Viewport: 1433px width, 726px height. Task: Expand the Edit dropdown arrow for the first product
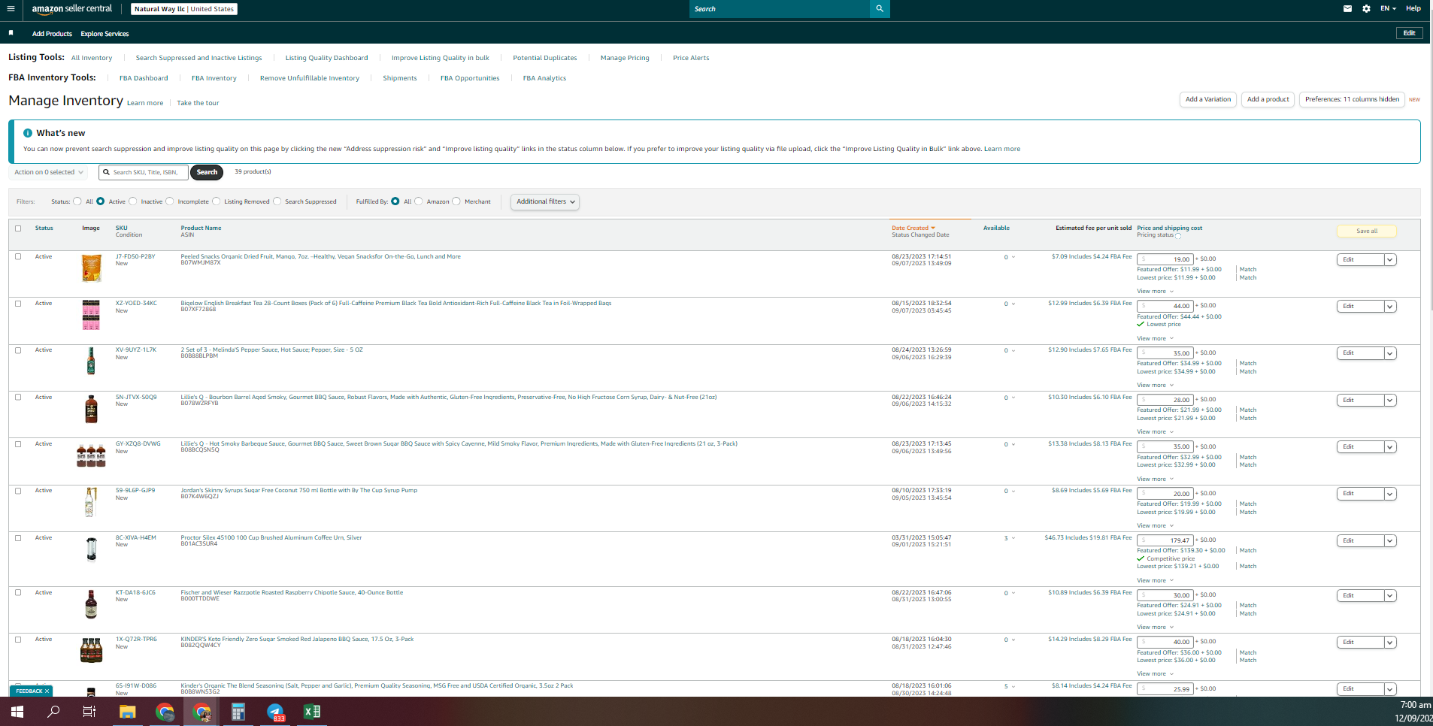1390,259
